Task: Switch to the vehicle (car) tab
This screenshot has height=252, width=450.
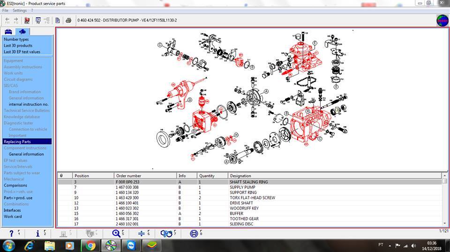Action: pos(8,31)
